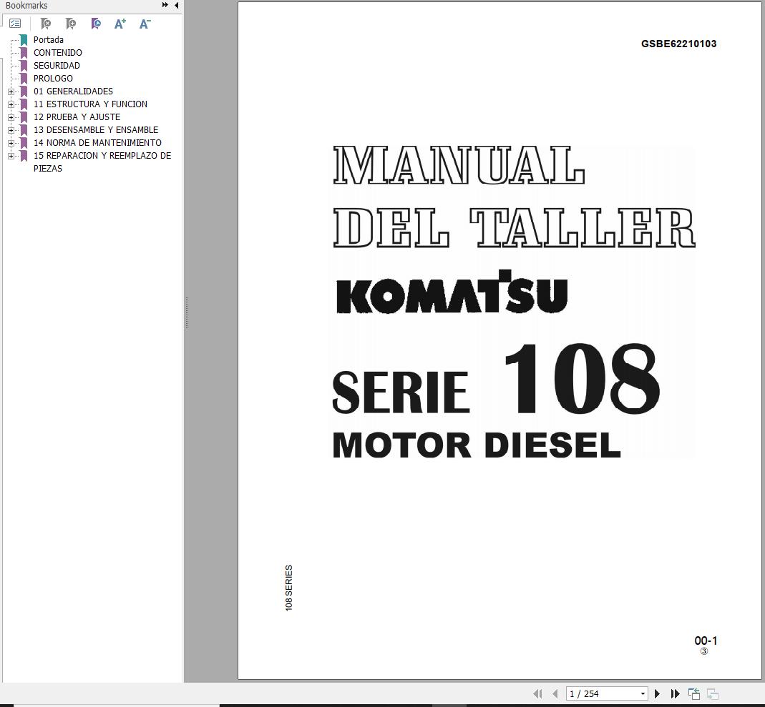Viewport: 765px width, 707px height.
Task: Expand the 14 NORMA DE MANTENIMIENTO bookmark
Action: (x=11, y=143)
